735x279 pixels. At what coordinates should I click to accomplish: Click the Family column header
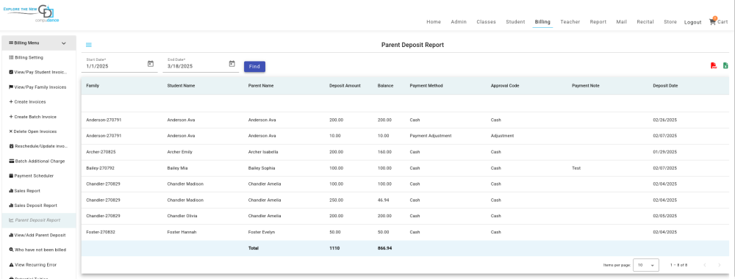tap(93, 86)
